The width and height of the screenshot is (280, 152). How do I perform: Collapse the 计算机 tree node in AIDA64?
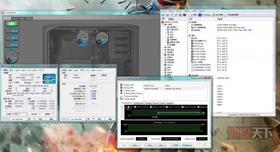pyautogui.click(x=163, y=25)
